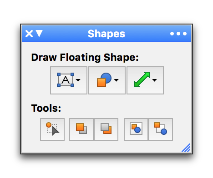Close the Shapes palette
213x178 pixels.
coord(29,34)
